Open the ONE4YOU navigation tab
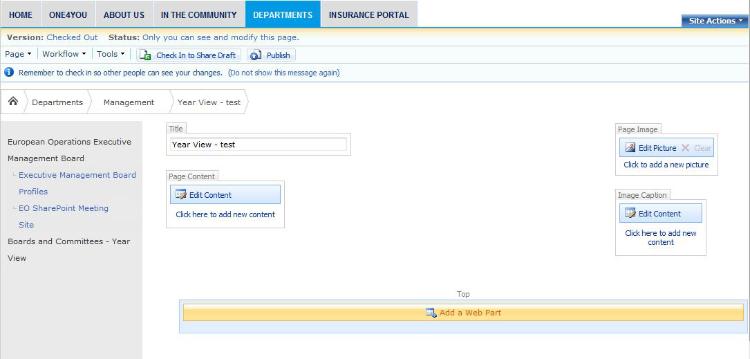Screen dimensions: 750x359 (x=68, y=15)
